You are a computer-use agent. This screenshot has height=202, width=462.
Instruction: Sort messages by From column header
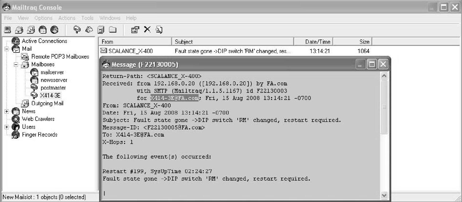pos(135,42)
